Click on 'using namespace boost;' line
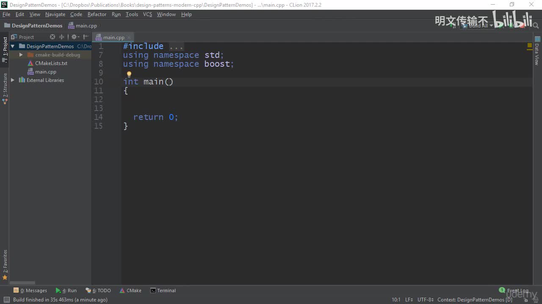The image size is (542, 304). [x=179, y=64]
